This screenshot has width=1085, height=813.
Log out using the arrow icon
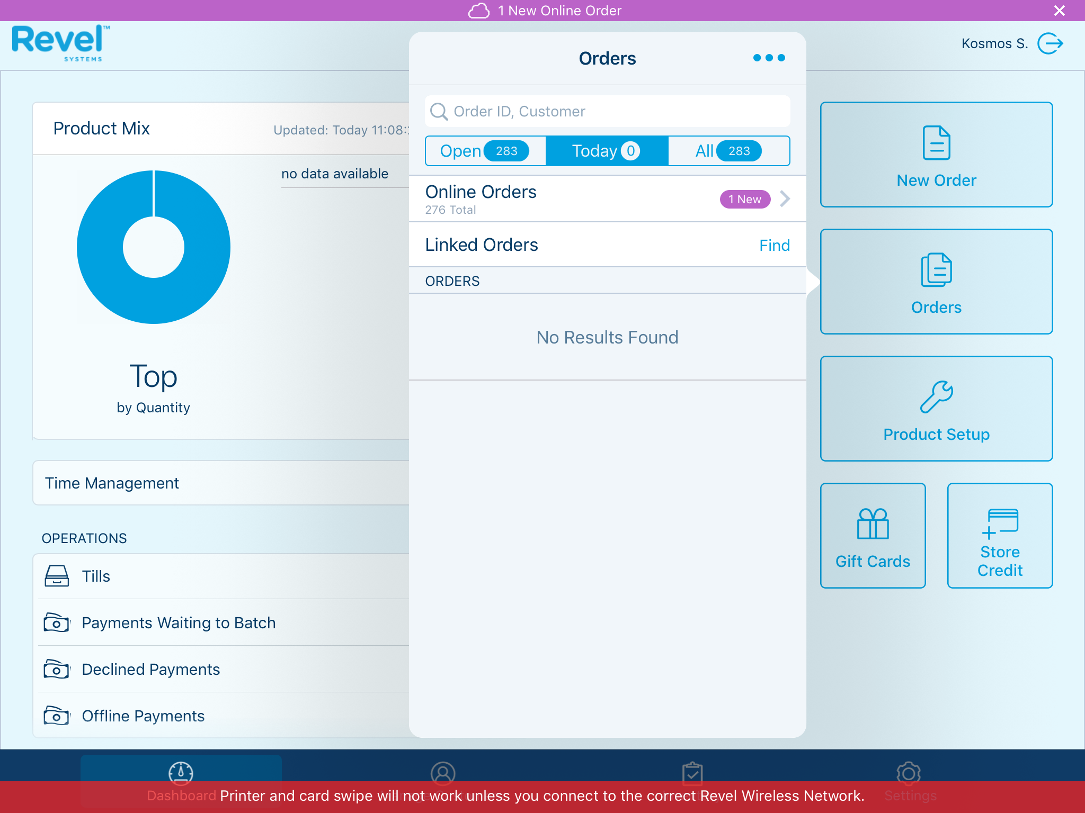[1050, 43]
